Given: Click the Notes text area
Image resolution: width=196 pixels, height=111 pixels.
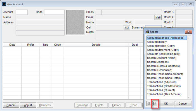Looking at the screenshot, I should [119, 35].
